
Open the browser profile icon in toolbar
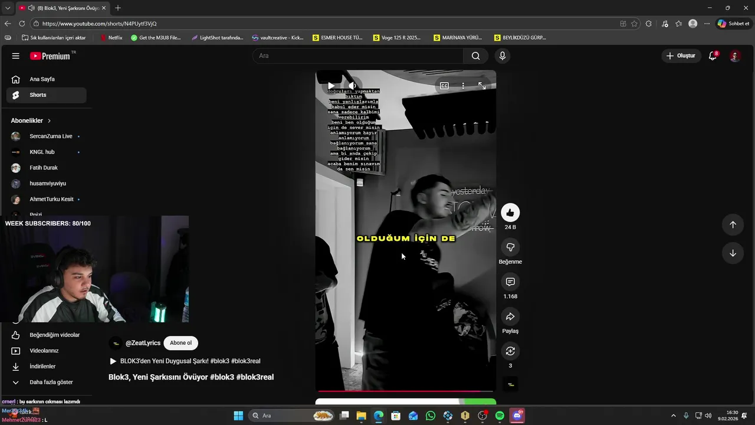[x=692, y=24]
